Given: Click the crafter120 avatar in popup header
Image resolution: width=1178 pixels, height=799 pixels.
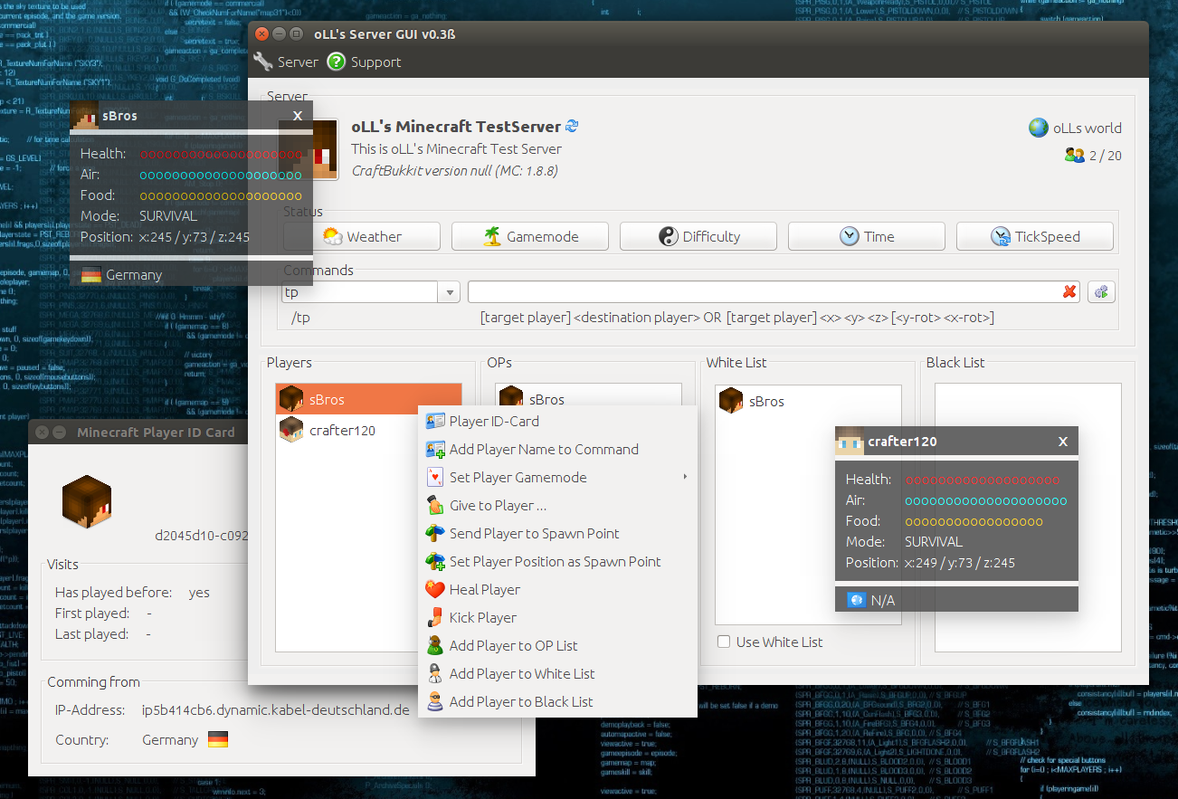Looking at the screenshot, I should pyautogui.click(x=850, y=441).
